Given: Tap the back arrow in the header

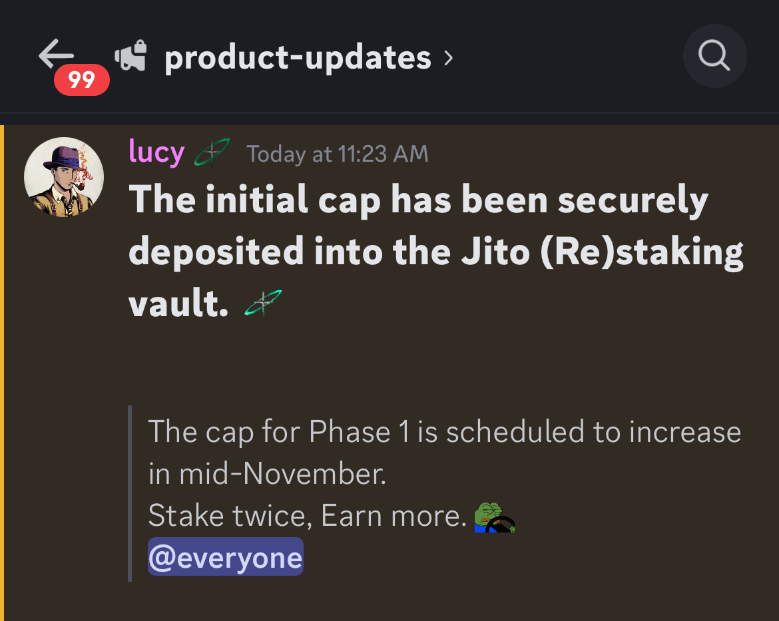Looking at the screenshot, I should [x=55, y=53].
